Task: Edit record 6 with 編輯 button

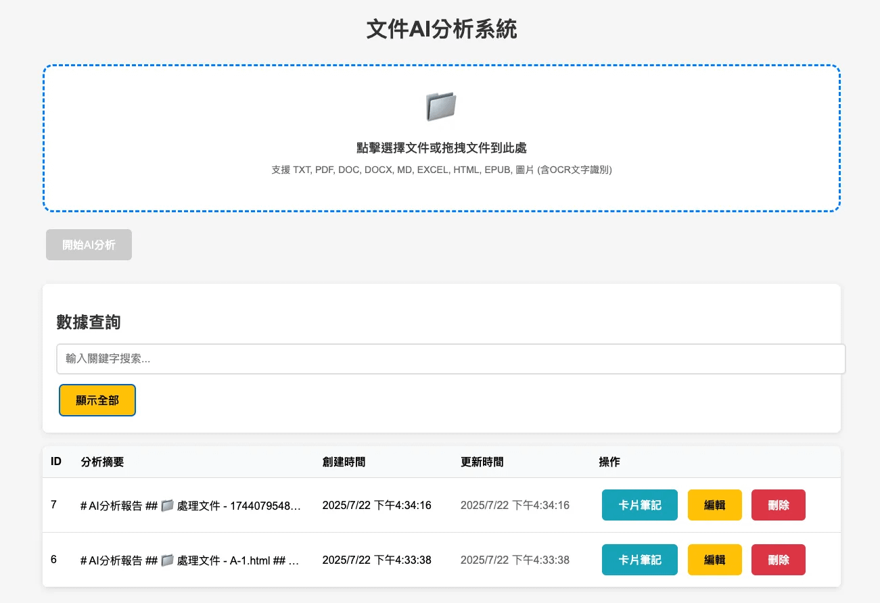Action: (714, 560)
